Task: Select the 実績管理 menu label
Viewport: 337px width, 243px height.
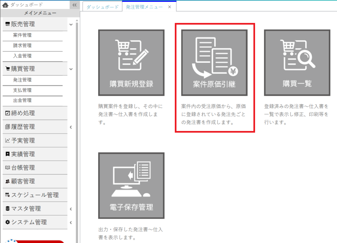Action: tap(23, 154)
